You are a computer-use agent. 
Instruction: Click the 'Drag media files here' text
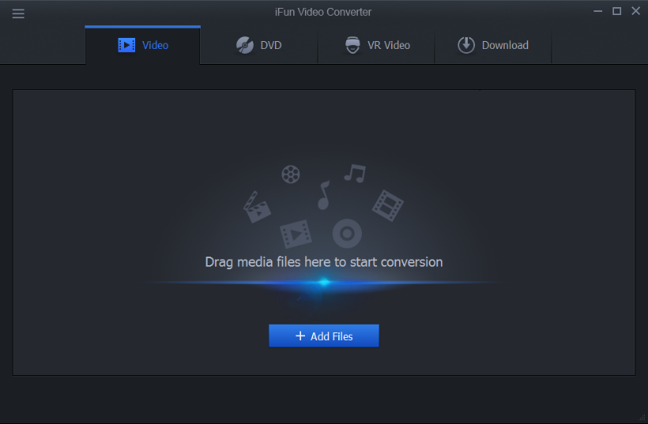[x=323, y=262]
